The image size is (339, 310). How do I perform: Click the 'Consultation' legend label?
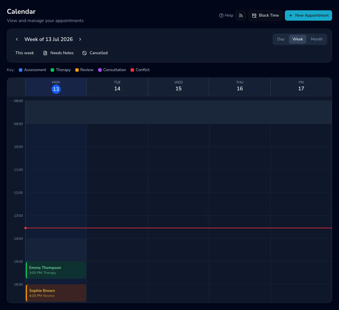tap(115, 70)
